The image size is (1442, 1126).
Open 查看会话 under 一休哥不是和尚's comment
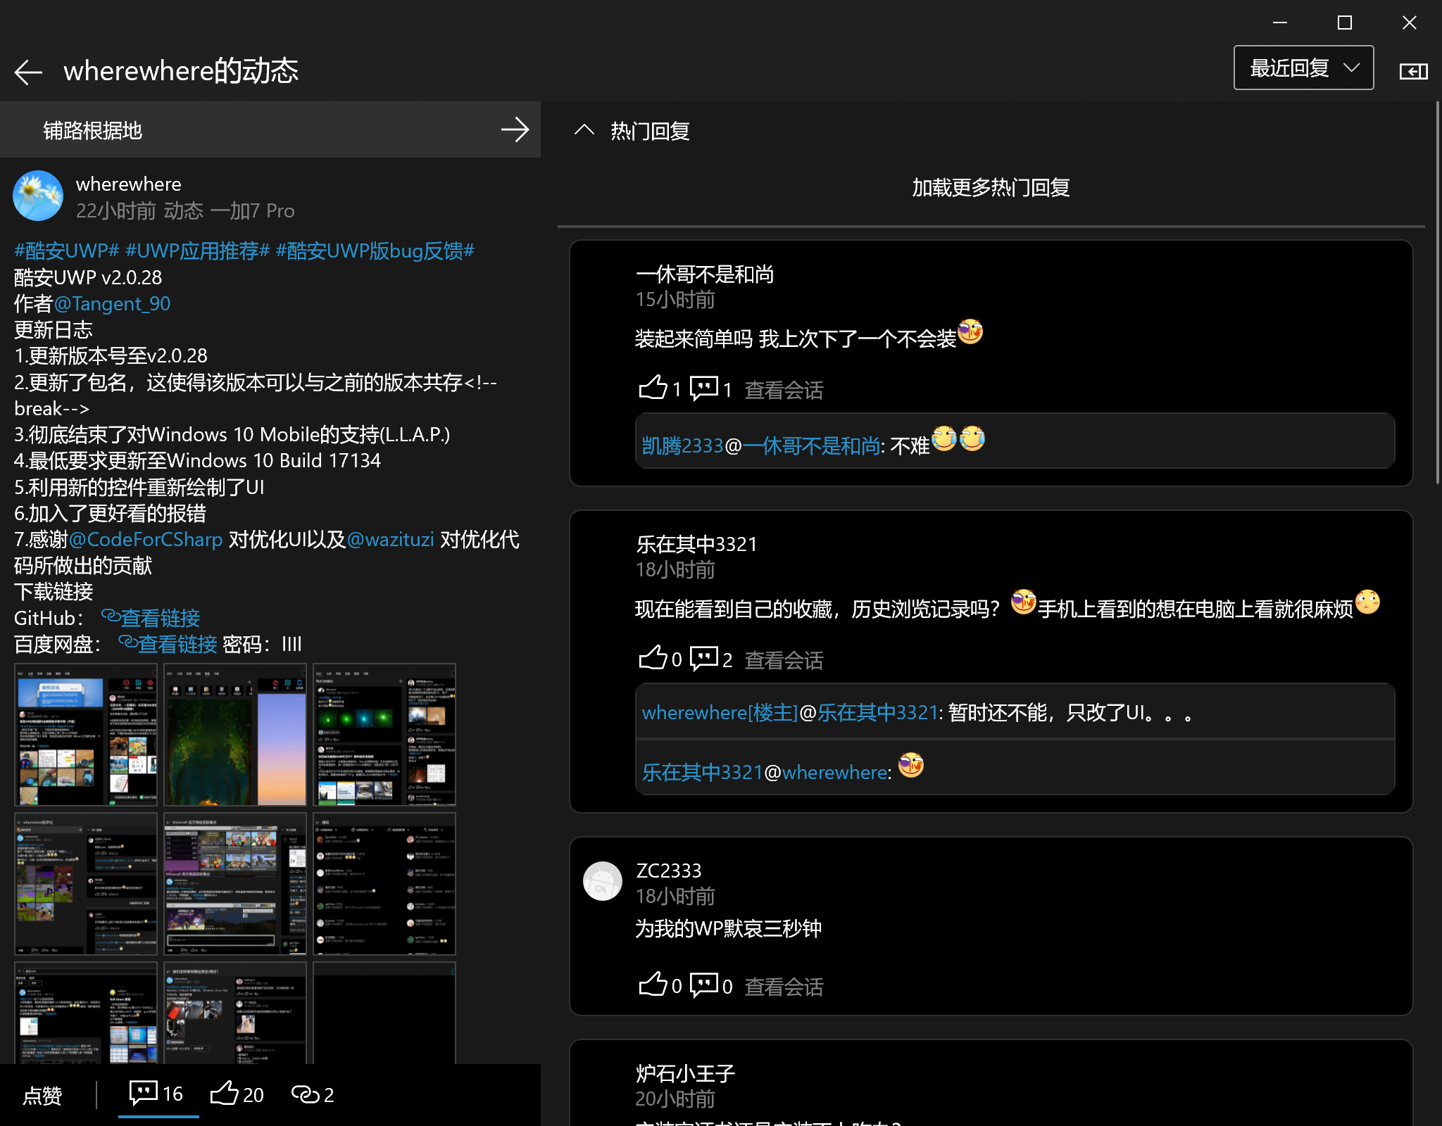784,390
